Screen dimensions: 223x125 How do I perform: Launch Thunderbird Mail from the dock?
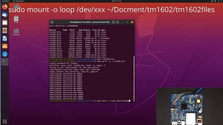point(5,15)
